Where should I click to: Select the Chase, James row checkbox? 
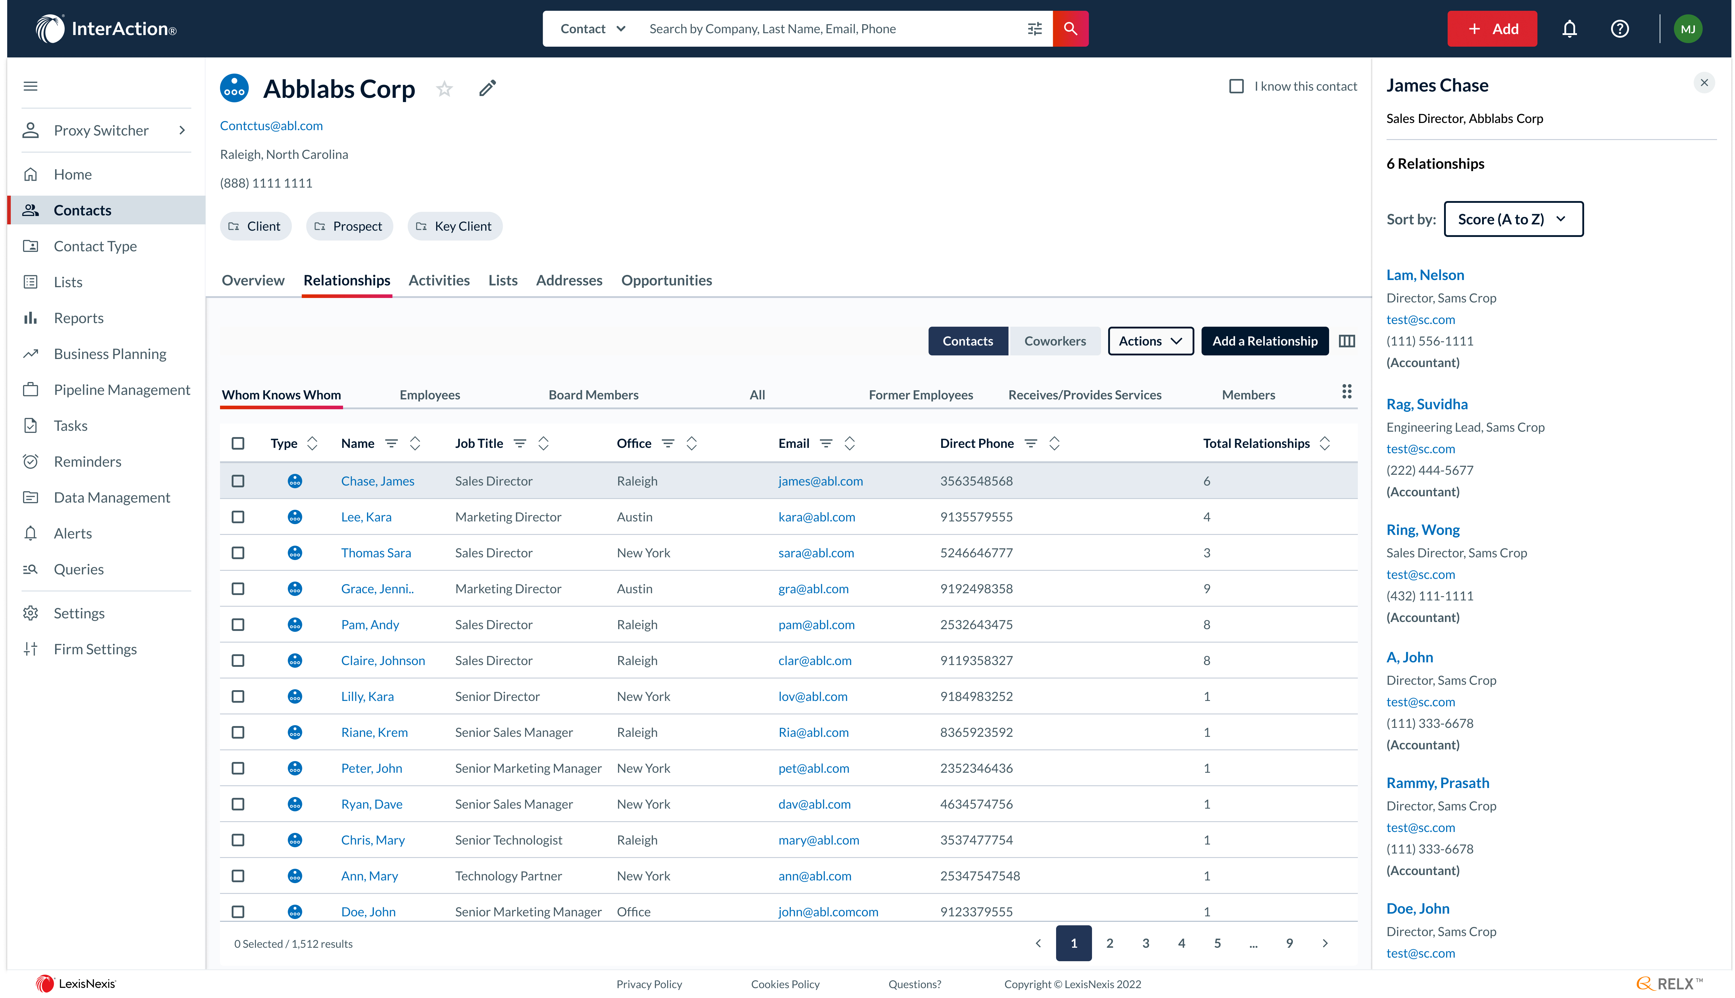[238, 481]
